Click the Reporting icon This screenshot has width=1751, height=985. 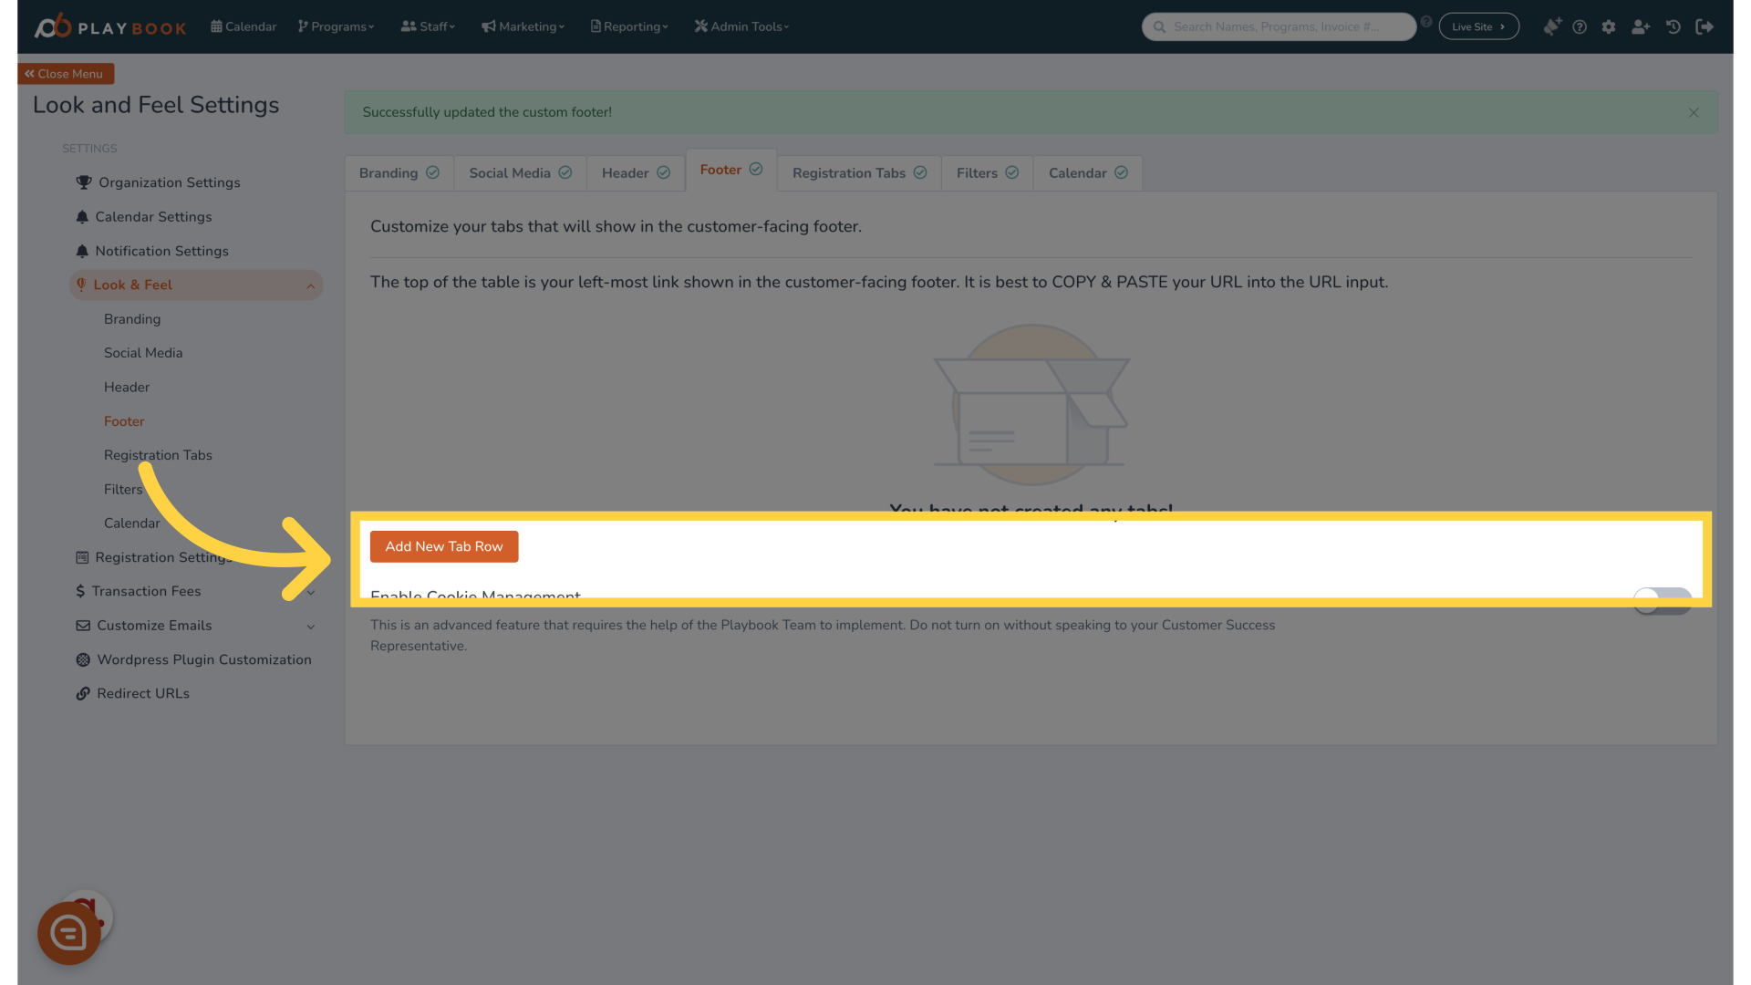point(597,26)
